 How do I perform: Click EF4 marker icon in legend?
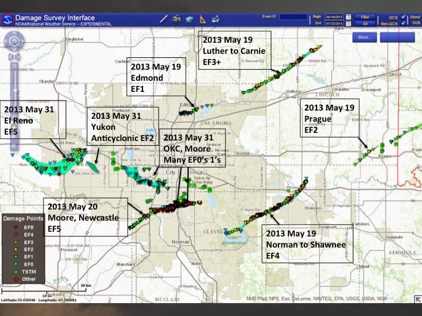tap(16, 235)
